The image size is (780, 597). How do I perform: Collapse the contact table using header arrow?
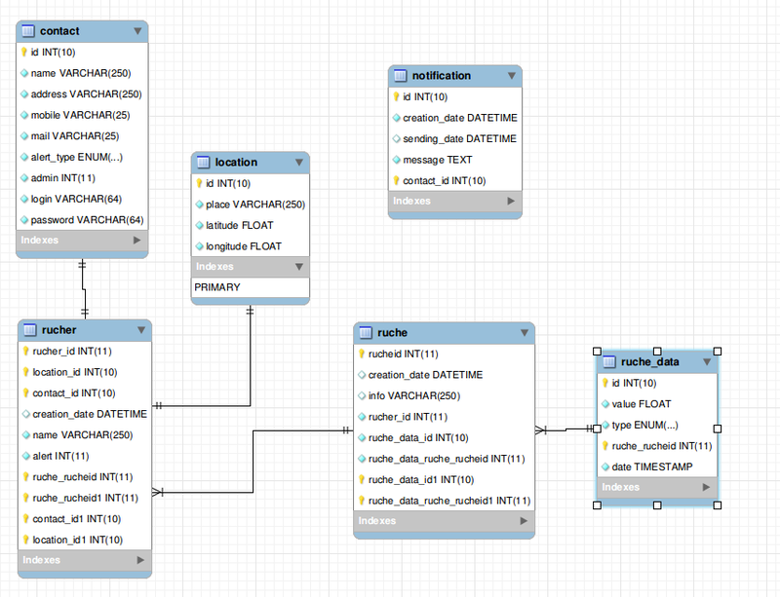(137, 31)
